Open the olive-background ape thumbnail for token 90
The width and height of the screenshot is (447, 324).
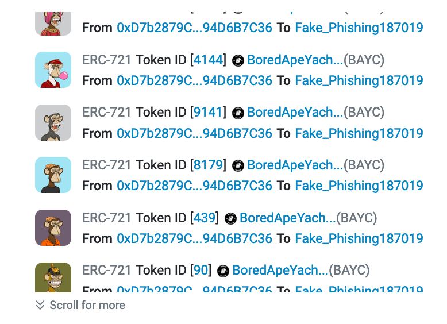click(53, 277)
